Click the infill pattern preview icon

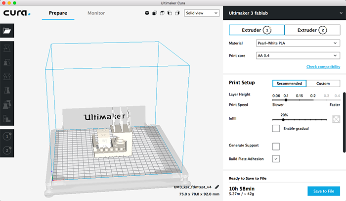(x=336, y=119)
